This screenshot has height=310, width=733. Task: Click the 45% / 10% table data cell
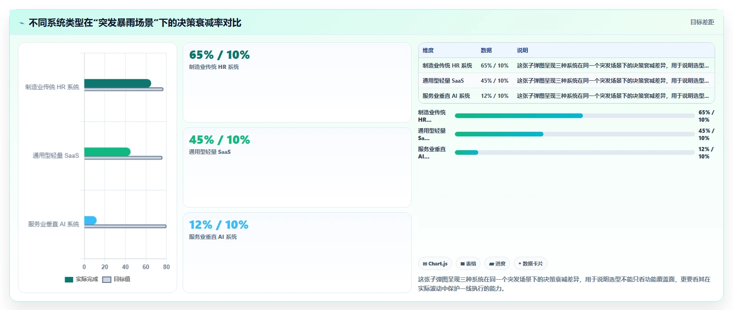point(495,81)
